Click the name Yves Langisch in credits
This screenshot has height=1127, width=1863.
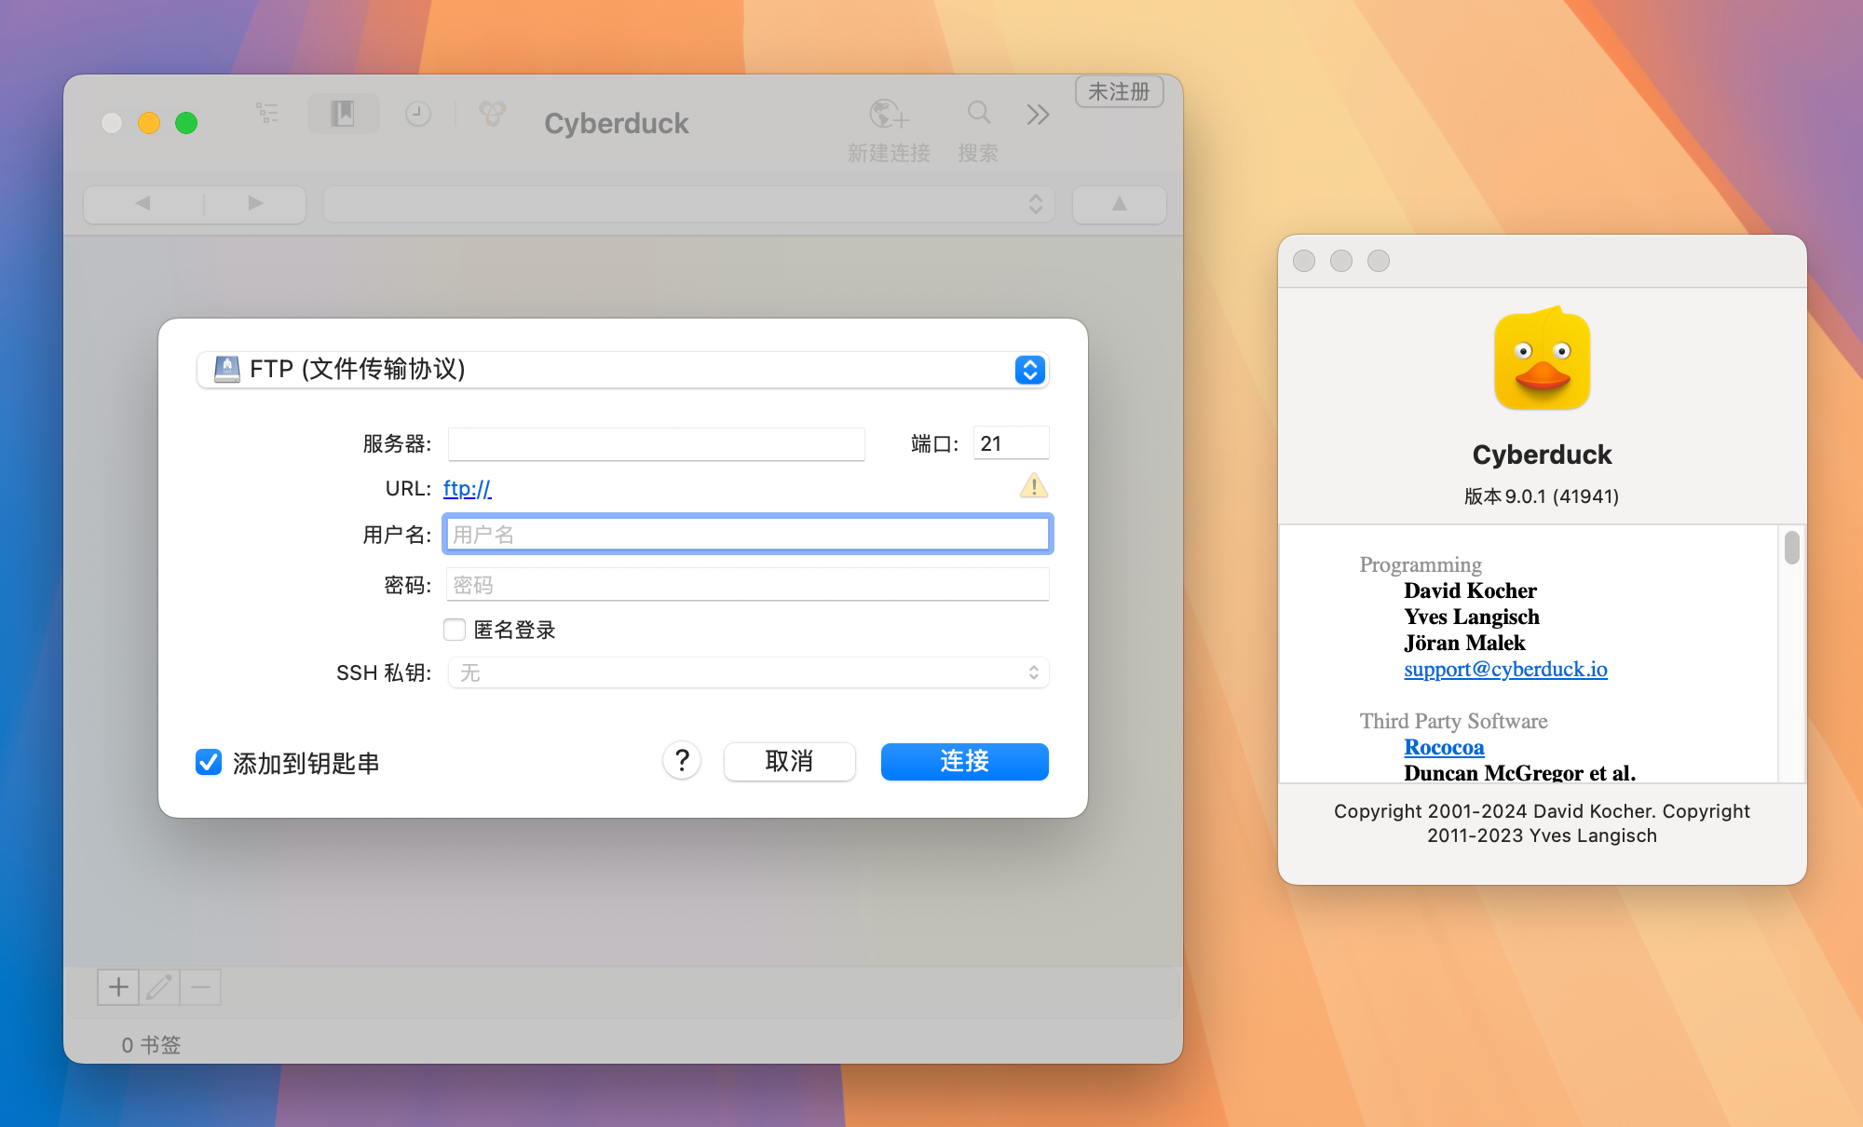(1472, 617)
